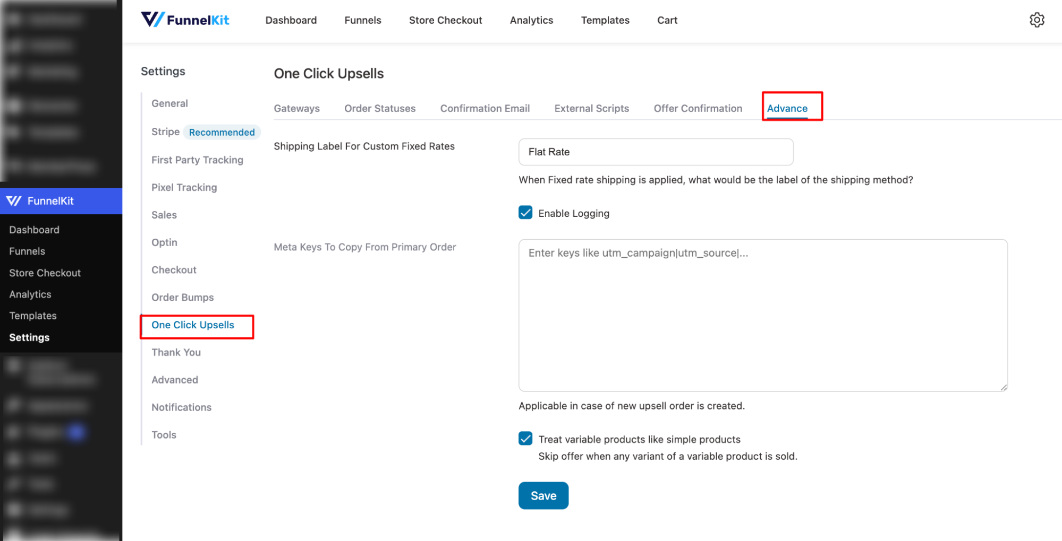The width and height of the screenshot is (1062, 541).
Task: Click the blue notification badge in the sidebar
Action: click(x=76, y=432)
